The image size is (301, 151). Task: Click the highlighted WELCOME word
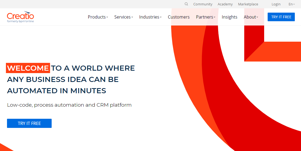[x=28, y=68]
